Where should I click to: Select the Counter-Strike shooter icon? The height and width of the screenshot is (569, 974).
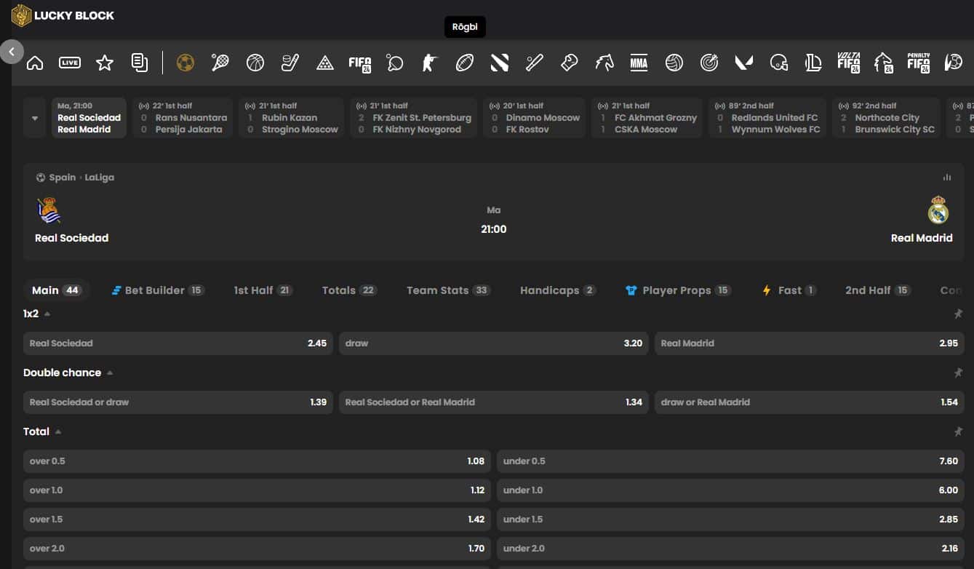(x=430, y=63)
